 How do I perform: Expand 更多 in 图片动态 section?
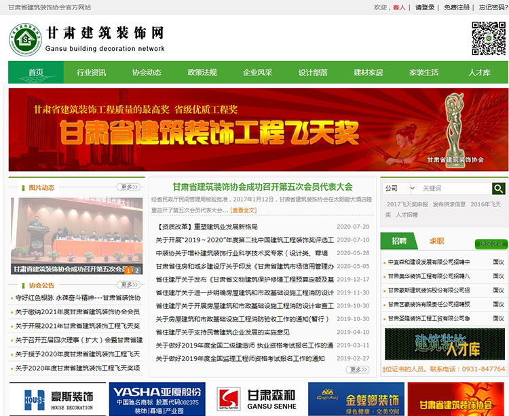(x=128, y=187)
